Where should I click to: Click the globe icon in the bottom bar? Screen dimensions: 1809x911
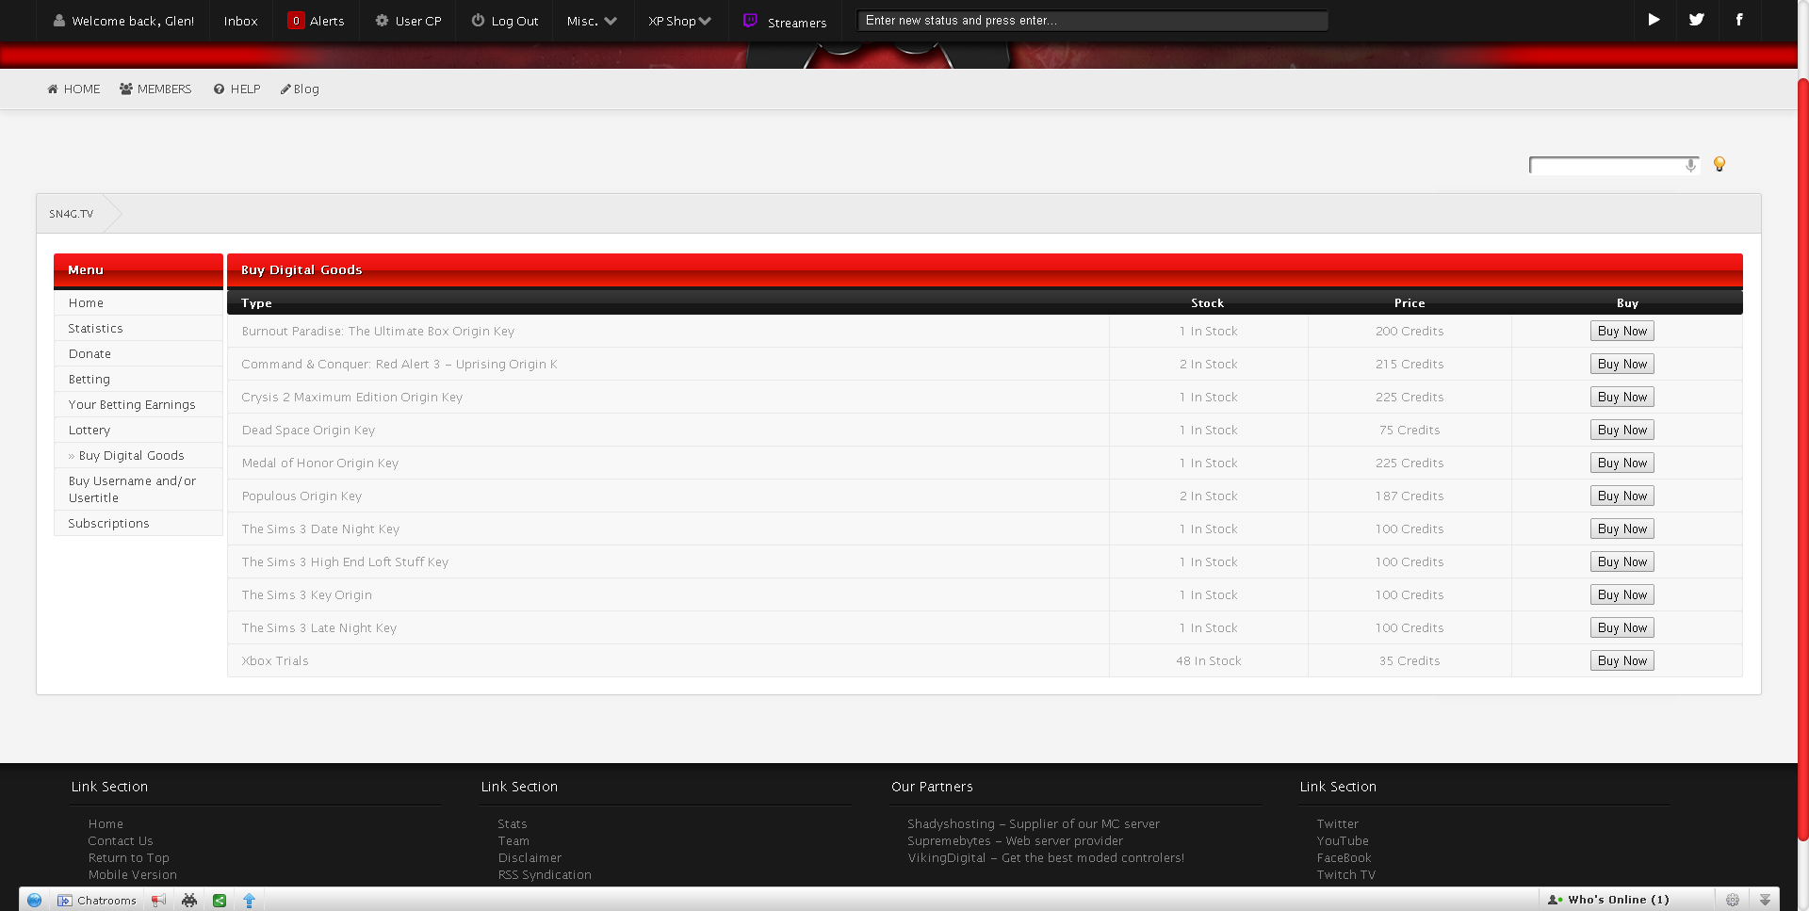(x=34, y=901)
